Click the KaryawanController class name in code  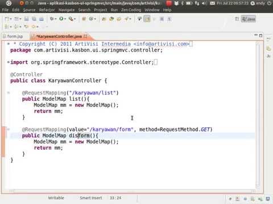click(x=75, y=80)
